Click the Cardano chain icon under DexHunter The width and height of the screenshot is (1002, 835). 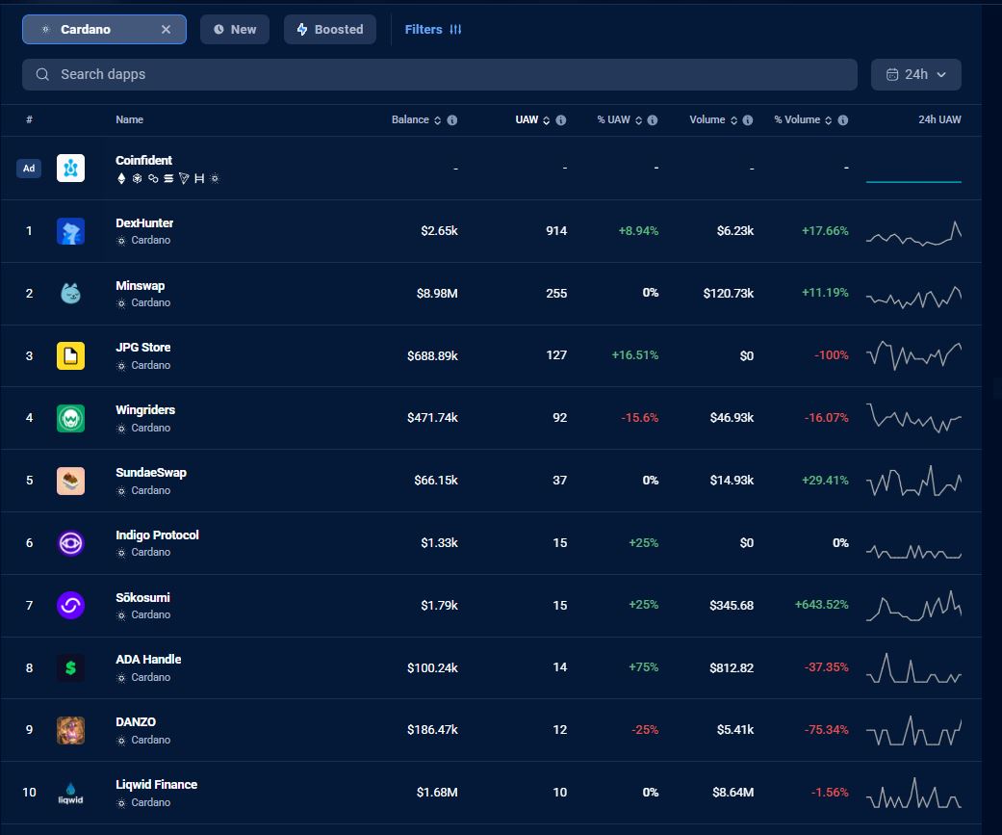tap(120, 241)
